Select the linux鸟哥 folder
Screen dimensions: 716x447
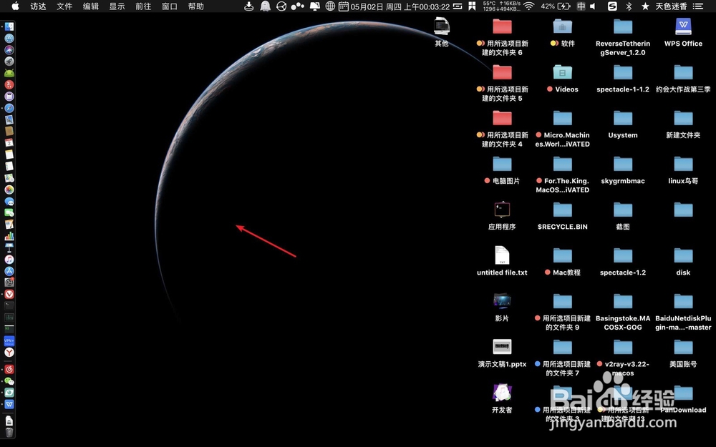pyautogui.click(x=683, y=170)
